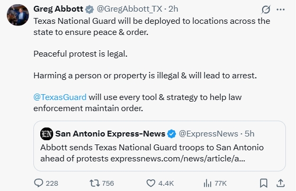Open the three-dot more options menu
The image size is (296, 191).
click(x=281, y=10)
